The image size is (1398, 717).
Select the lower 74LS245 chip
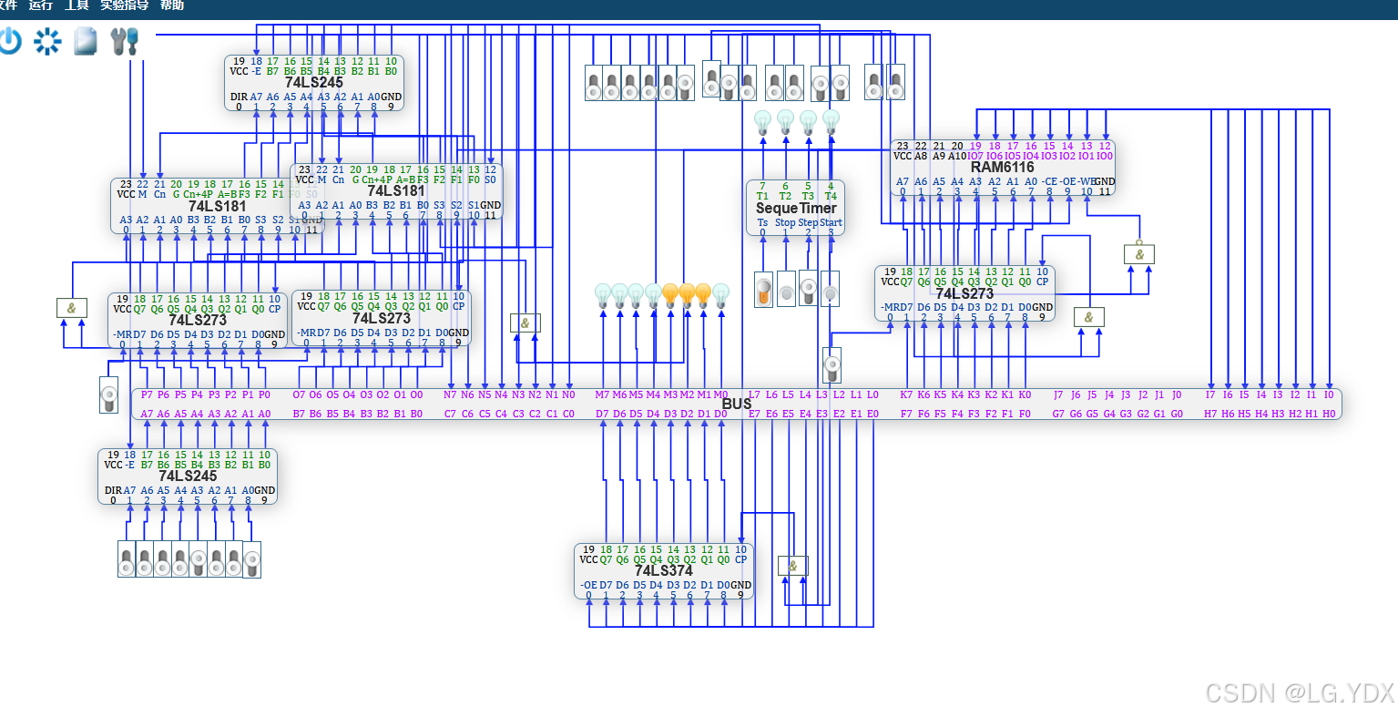(x=188, y=476)
